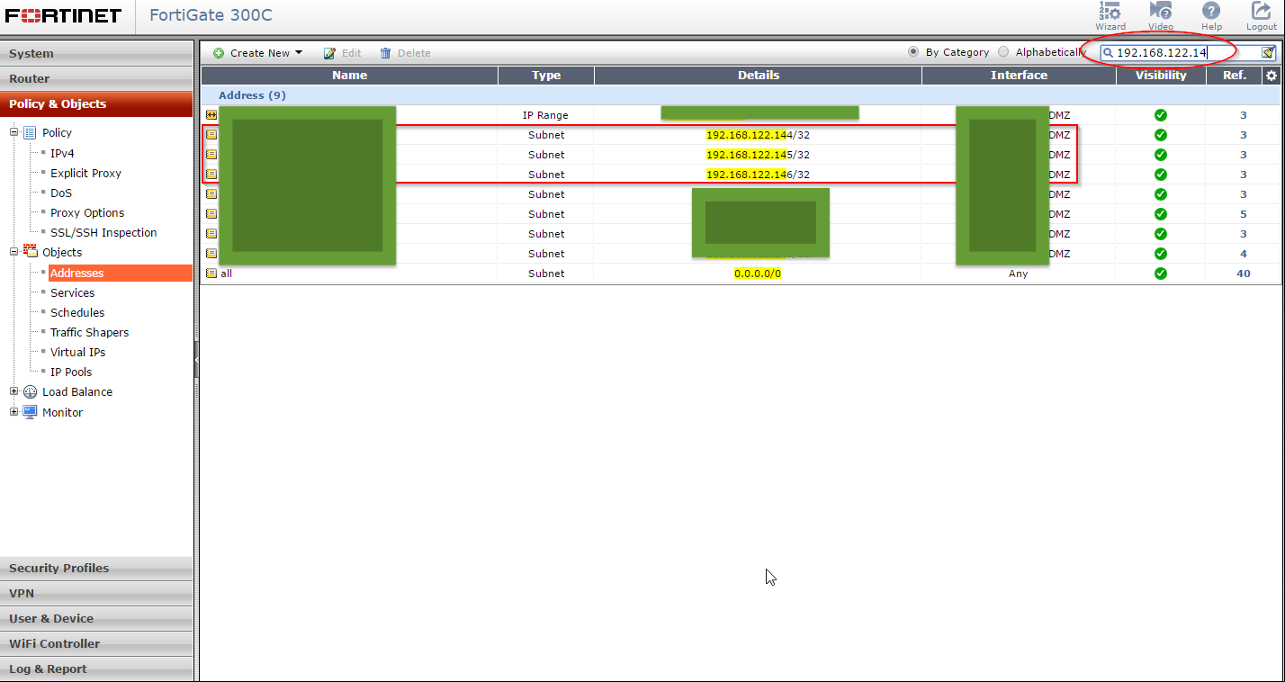This screenshot has height=682, width=1285.
Task: Open SSL/SSH Inspection page
Action: point(103,232)
